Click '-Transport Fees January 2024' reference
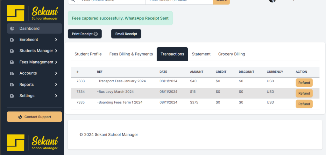Screen dimensions: 326x155 (x=121, y=81)
